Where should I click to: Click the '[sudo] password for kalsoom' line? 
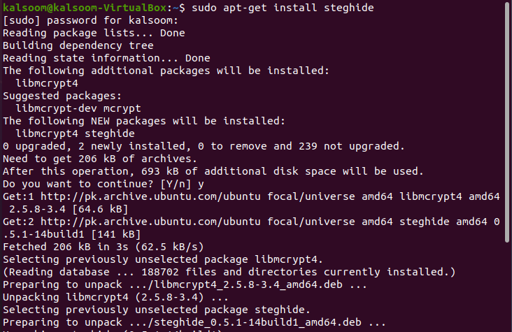90,20
